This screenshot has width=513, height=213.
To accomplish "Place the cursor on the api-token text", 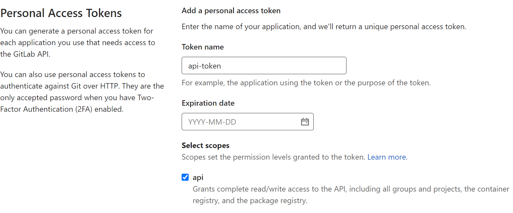I will pos(205,66).
